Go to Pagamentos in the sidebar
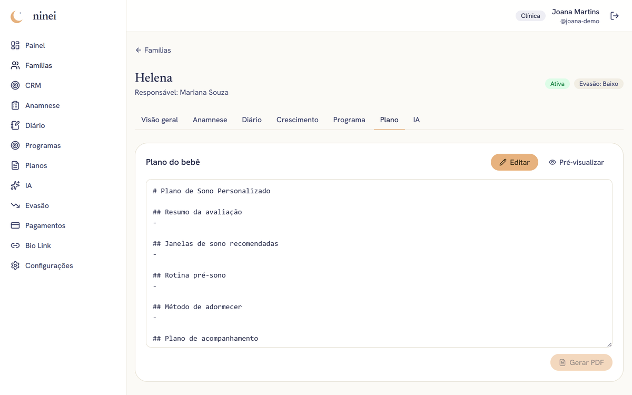 click(45, 225)
